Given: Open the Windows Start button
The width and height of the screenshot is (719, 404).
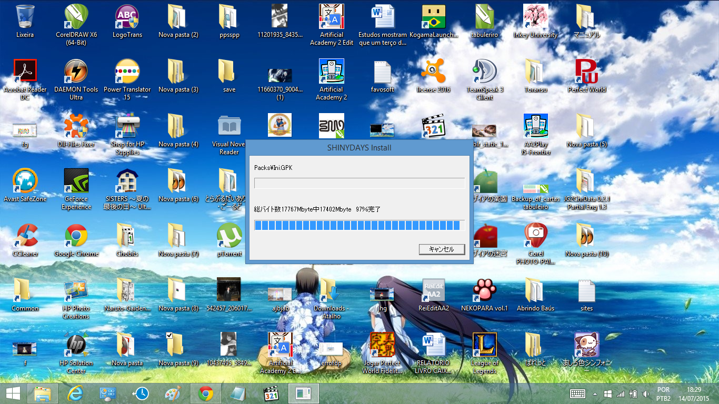Looking at the screenshot, I should coord(13,393).
